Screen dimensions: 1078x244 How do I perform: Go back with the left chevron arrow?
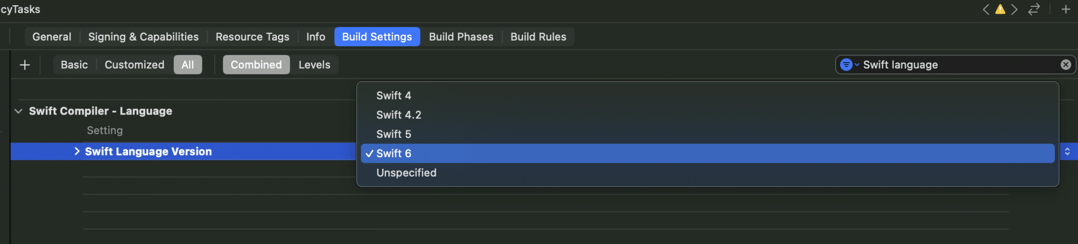(x=986, y=9)
